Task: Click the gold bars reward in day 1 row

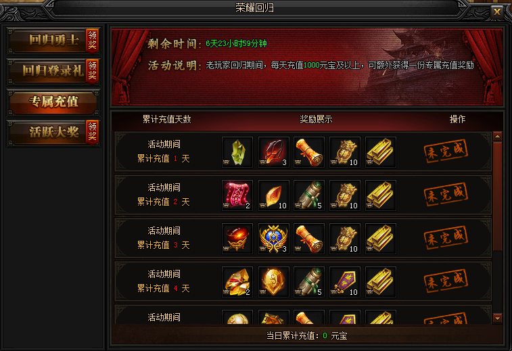Action: (x=381, y=152)
